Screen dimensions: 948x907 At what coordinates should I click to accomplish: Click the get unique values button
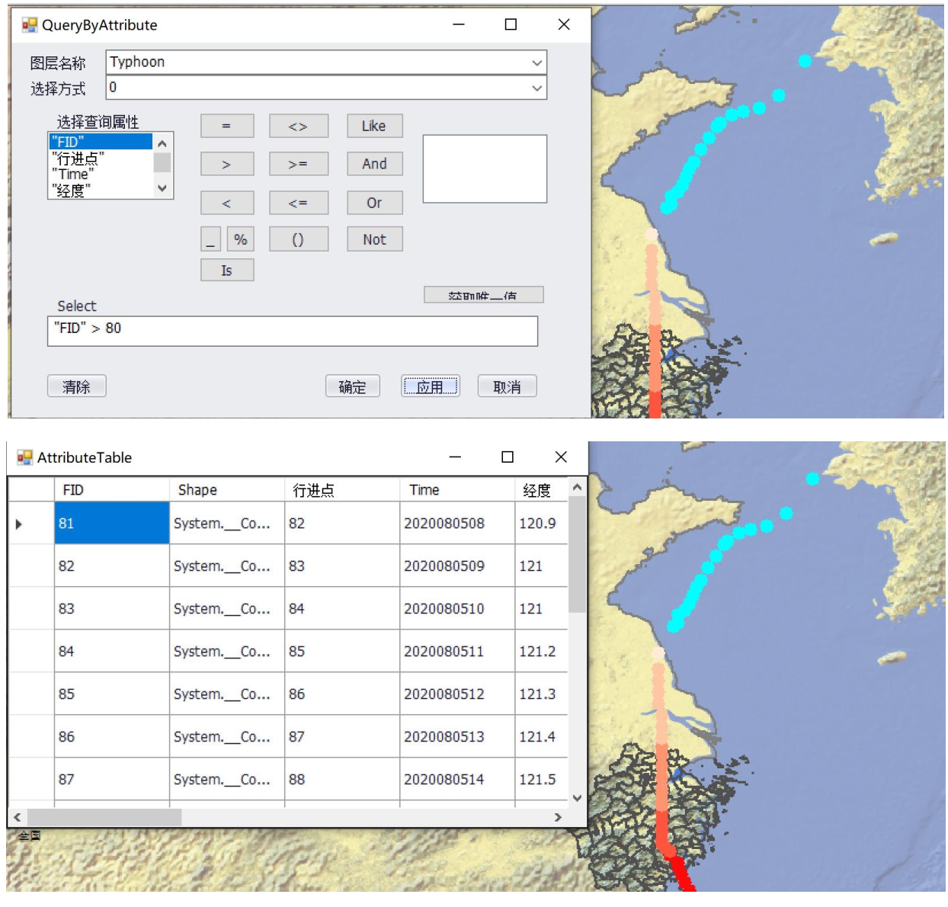pyautogui.click(x=484, y=295)
